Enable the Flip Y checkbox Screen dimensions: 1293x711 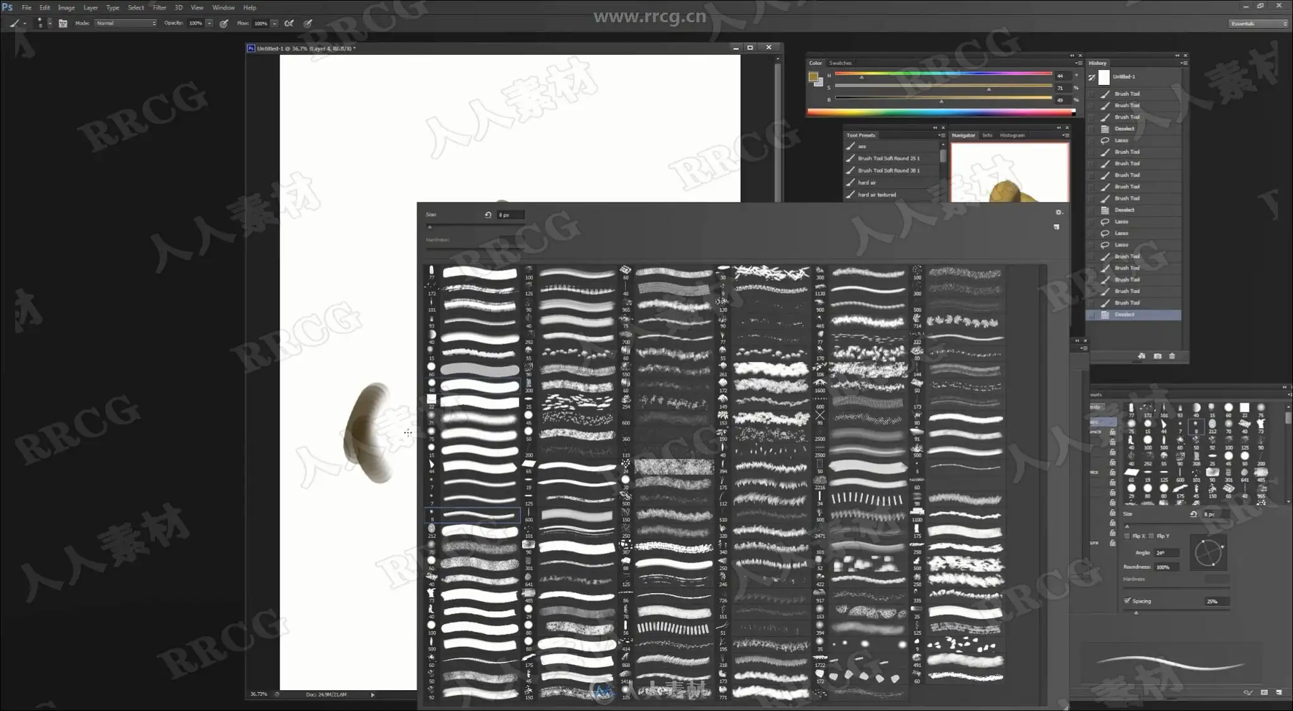1152,536
